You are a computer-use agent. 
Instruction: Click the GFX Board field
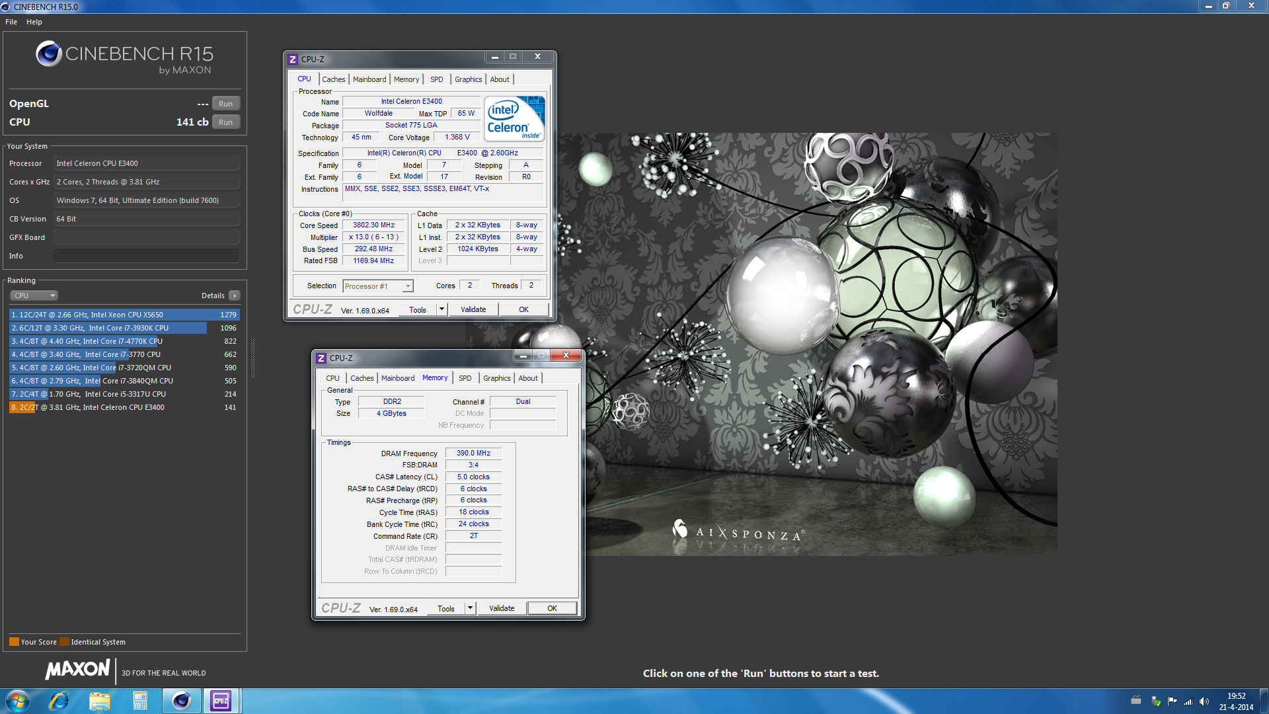point(146,237)
